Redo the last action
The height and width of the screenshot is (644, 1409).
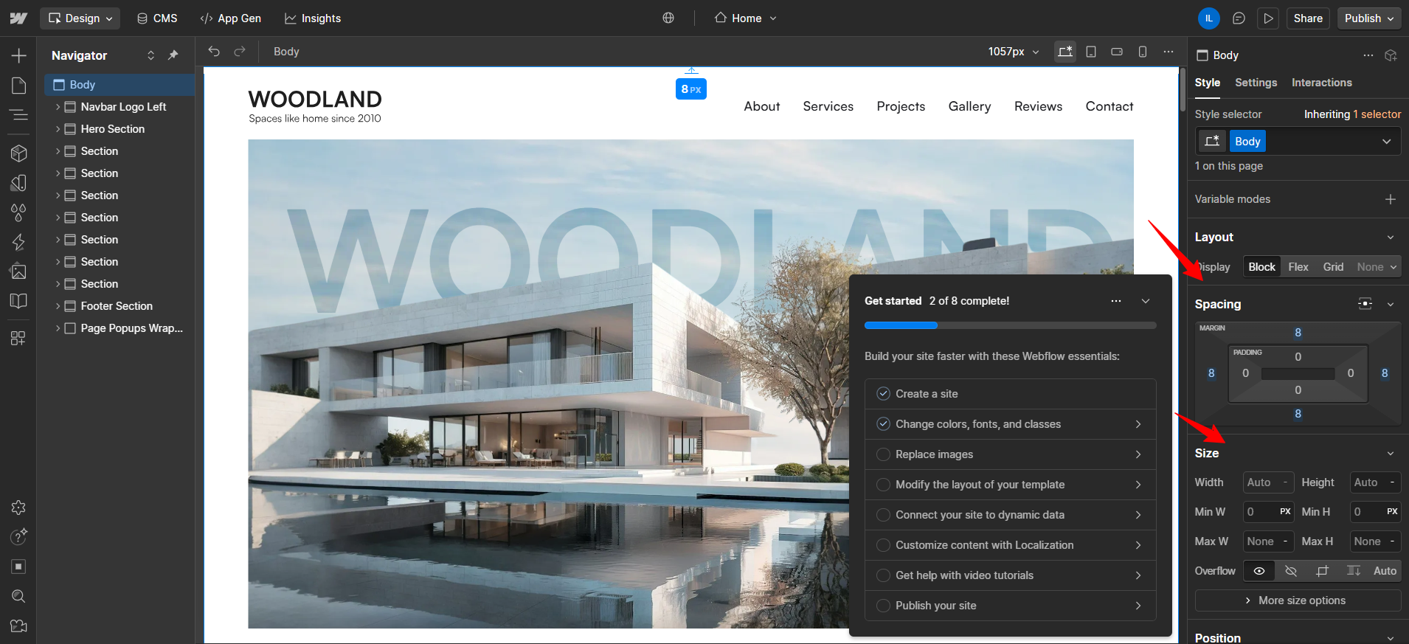click(x=240, y=52)
